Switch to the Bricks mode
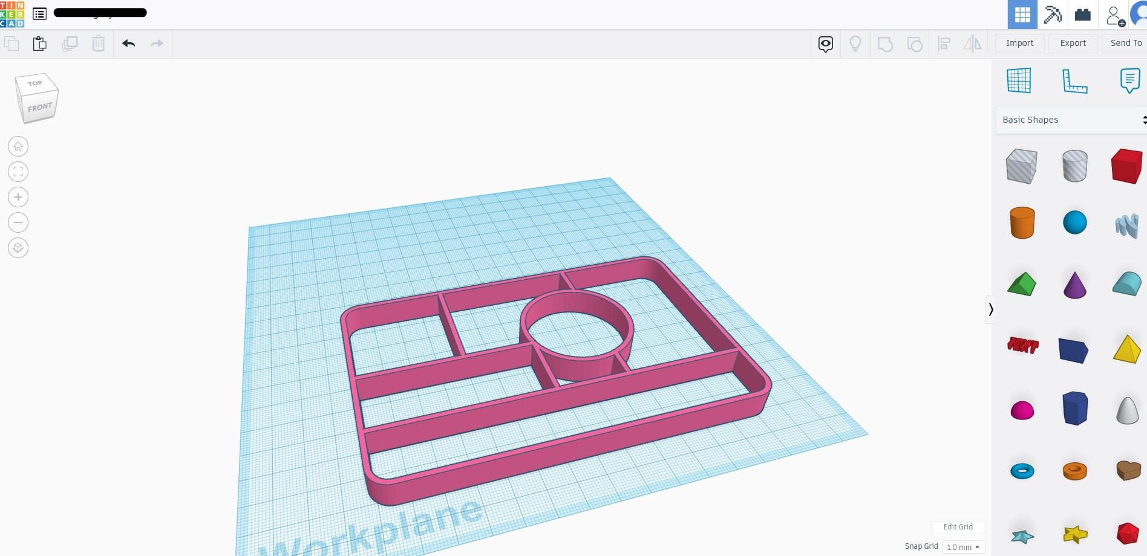 pyautogui.click(x=1083, y=15)
